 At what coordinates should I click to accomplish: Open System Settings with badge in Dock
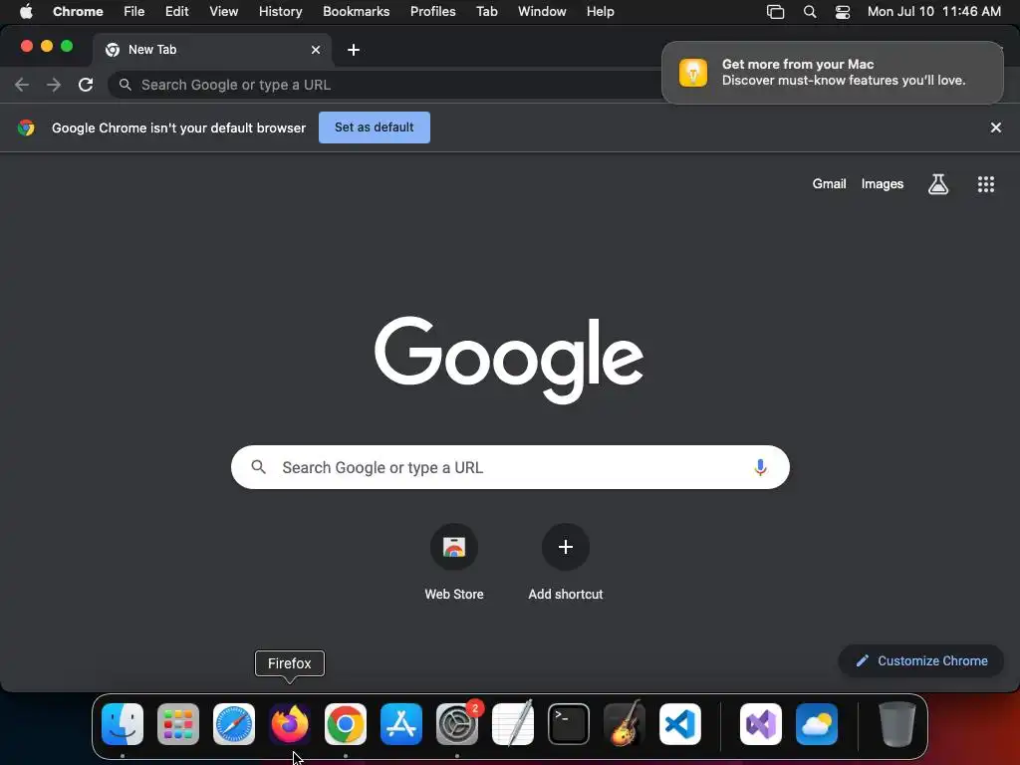[x=457, y=724]
